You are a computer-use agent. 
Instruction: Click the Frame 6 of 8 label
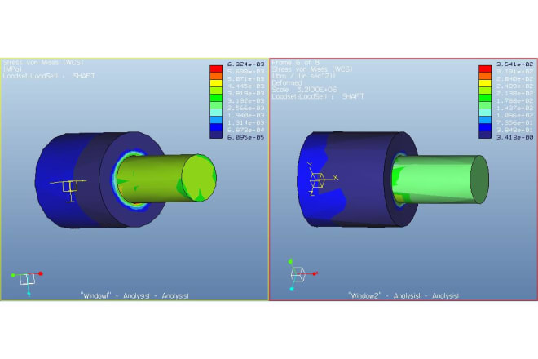coord(293,62)
